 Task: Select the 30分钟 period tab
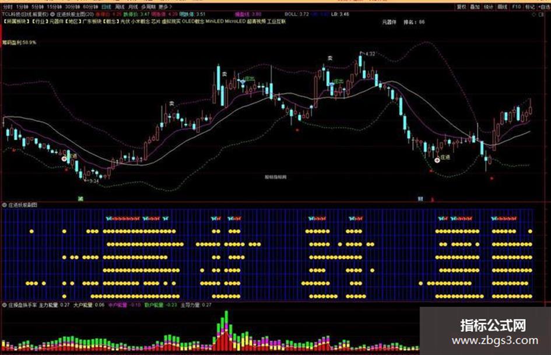[72, 7]
